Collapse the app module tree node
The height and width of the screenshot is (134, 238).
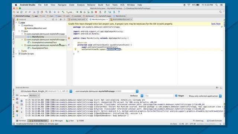point(16,23)
